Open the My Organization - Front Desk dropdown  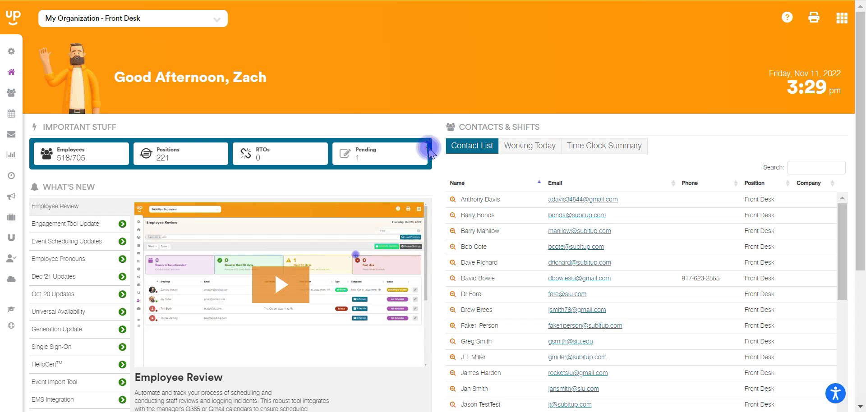[x=132, y=18]
